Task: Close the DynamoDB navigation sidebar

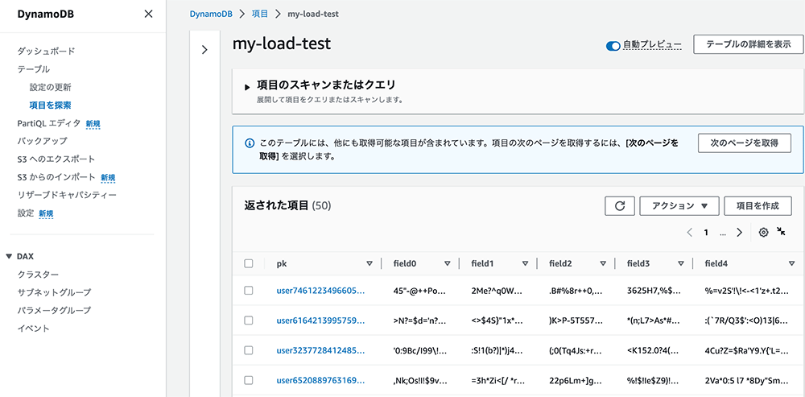Action: (x=148, y=14)
